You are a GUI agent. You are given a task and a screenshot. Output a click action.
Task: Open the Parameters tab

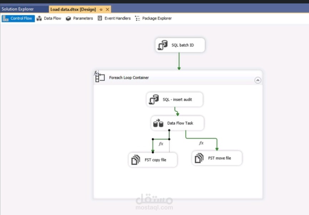(79, 18)
